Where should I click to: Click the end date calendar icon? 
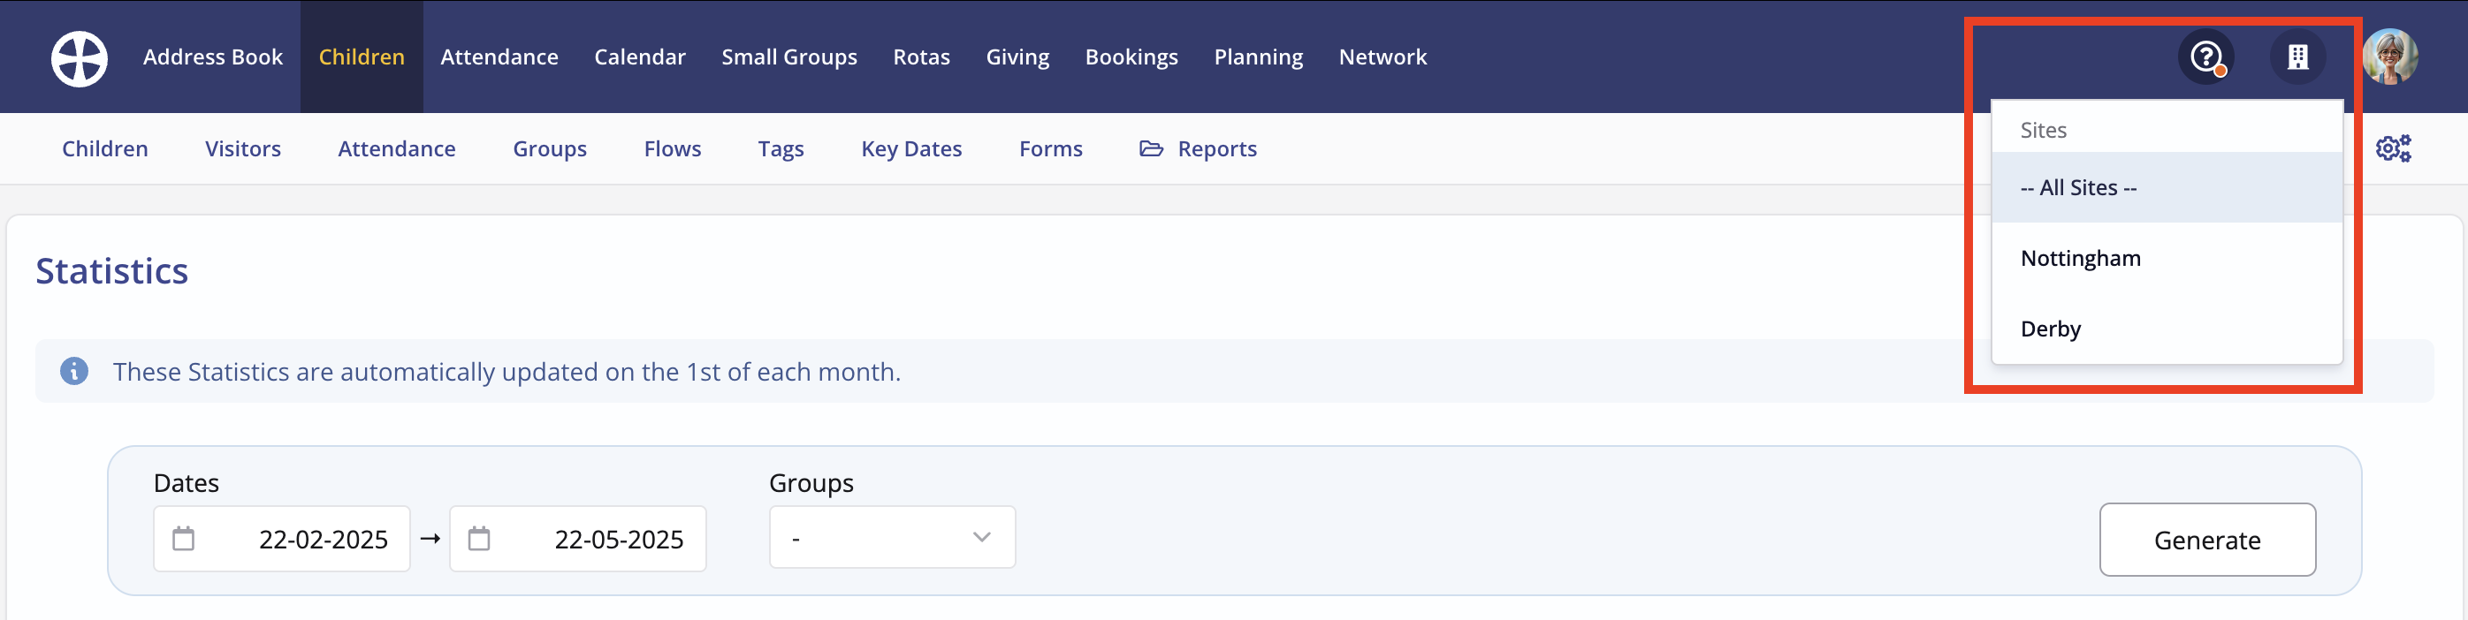tap(479, 539)
